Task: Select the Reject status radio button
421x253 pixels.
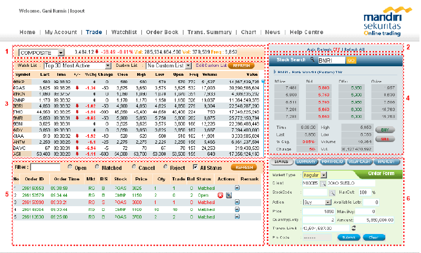Action: [x=166, y=167]
